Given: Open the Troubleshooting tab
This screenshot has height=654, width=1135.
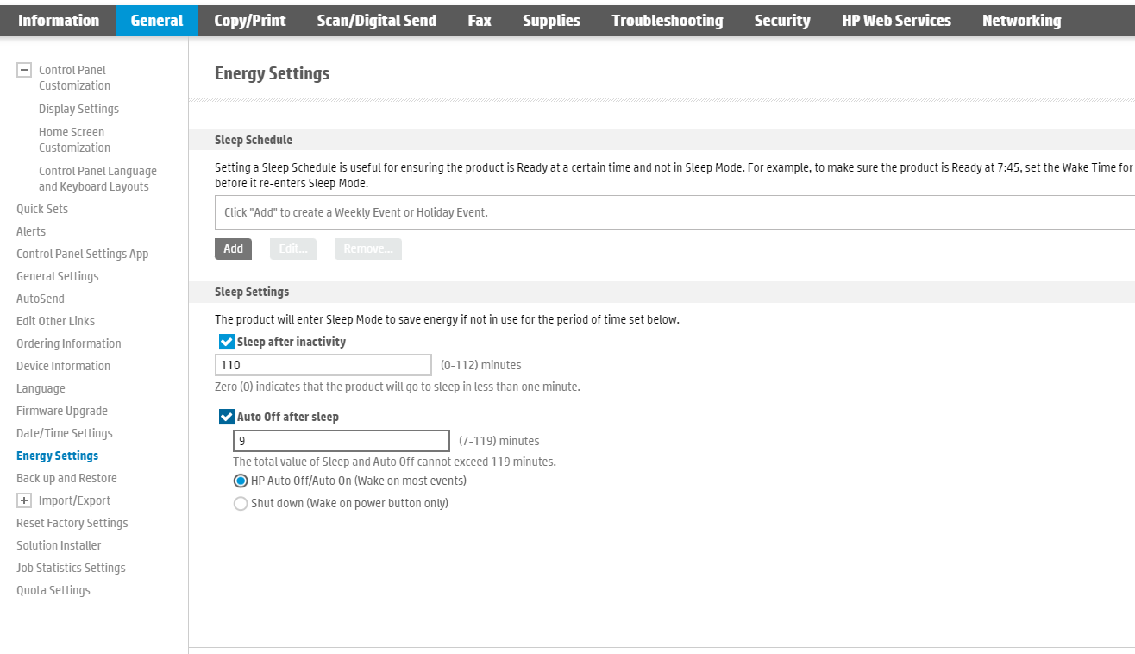Looking at the screenshot, I should click(x=668, y=21).
